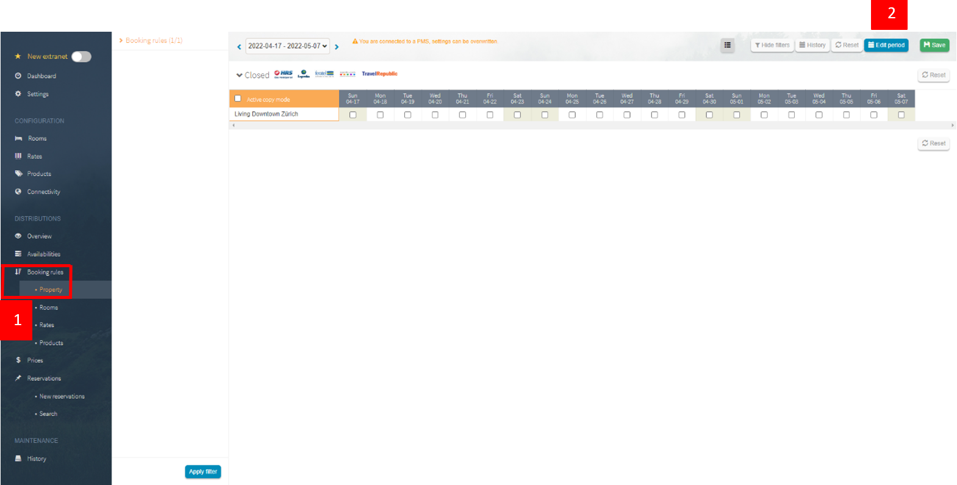Click the Hide filters button

pos(772,45)
